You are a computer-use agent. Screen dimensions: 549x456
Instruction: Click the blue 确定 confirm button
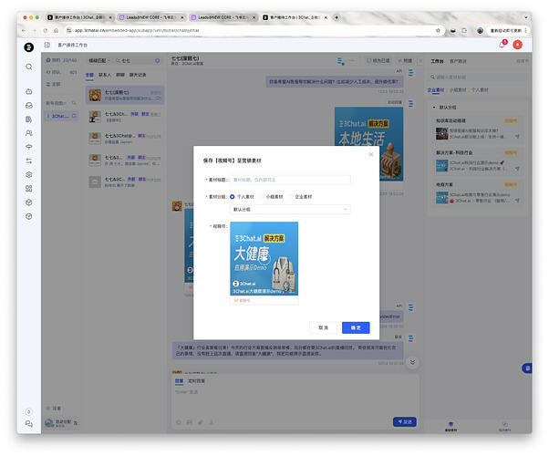356,327
